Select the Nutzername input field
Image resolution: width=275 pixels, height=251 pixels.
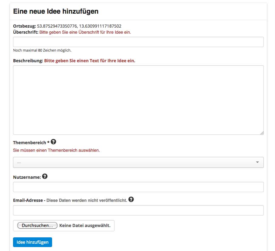tap(138, 187)
